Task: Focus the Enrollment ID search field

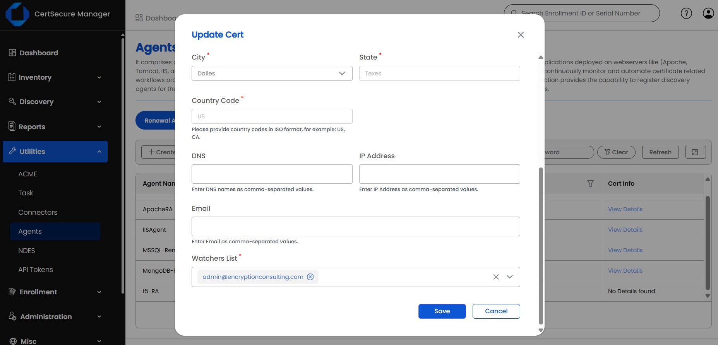Action: (x=582, y=13)
